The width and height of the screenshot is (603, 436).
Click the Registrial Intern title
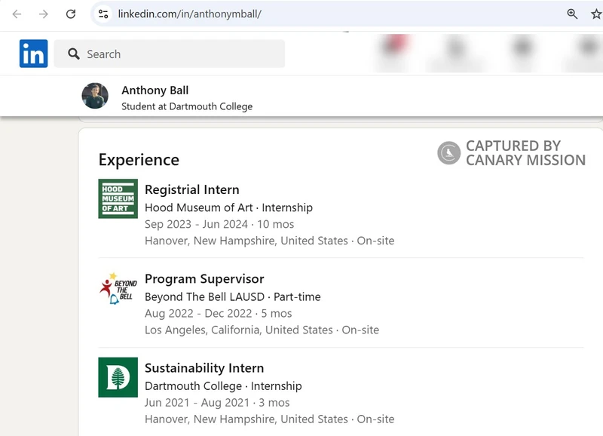pyautogui.click(x=192, y=190)
